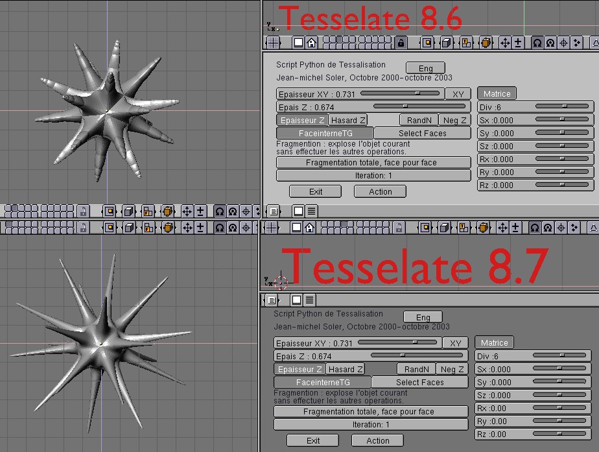The height and width of the screenshot is (452, 599).
Task: Select 3D cursor pivot icon in Tesselate 8.7 header
Action: pos(561,228)
